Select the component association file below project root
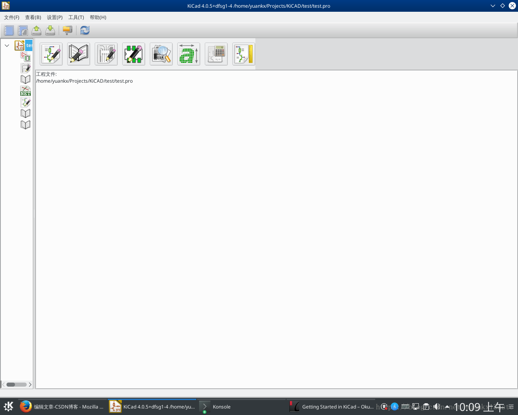Screen dimensions: 518x415 25,57
